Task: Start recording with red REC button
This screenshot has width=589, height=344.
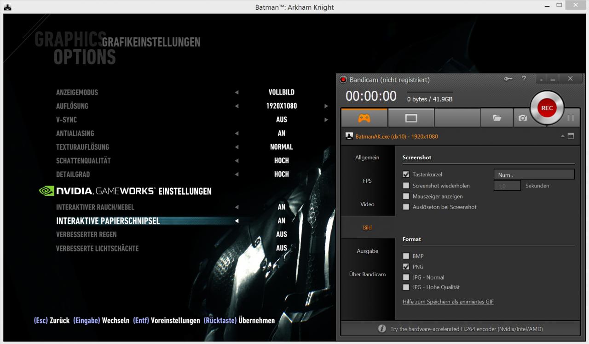Action: coord(547,108)
